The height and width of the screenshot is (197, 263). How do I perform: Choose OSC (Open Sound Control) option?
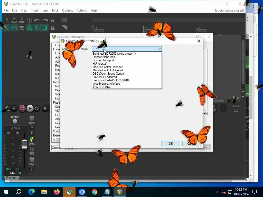point(127,74)
